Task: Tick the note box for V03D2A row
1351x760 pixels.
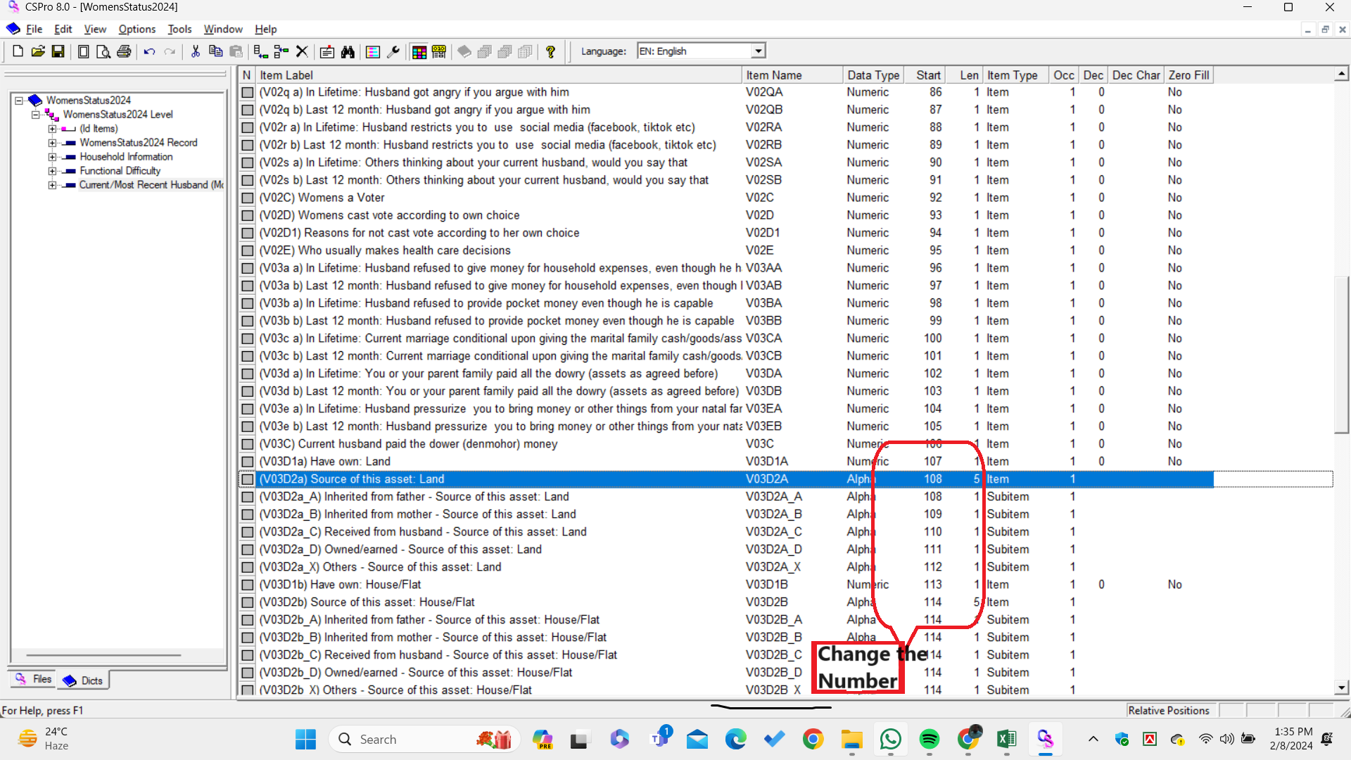Action: pos(248,479)
